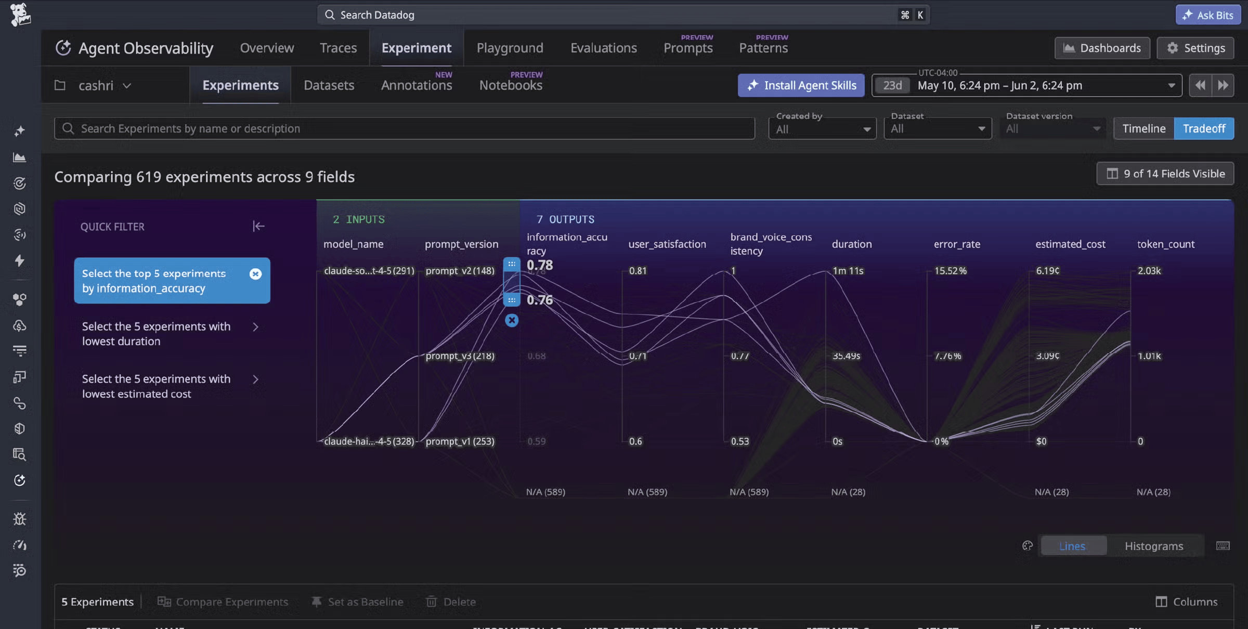Grab the lower 0.76 range handle
1248x629 pixels.
512,300
